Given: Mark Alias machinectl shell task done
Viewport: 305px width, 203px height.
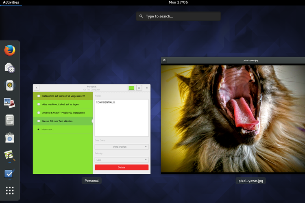Looking at the screenshot, I should (x=39, y=104).
